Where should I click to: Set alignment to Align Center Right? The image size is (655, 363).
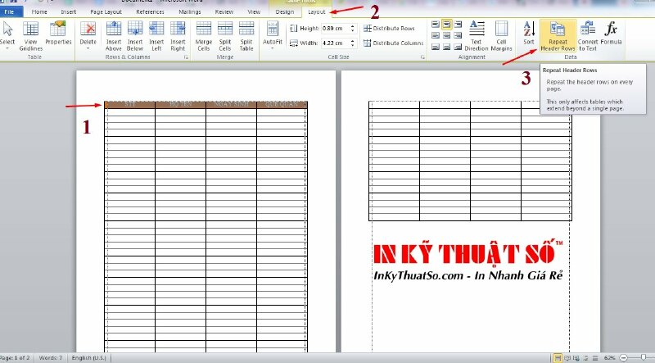[458, 35]
